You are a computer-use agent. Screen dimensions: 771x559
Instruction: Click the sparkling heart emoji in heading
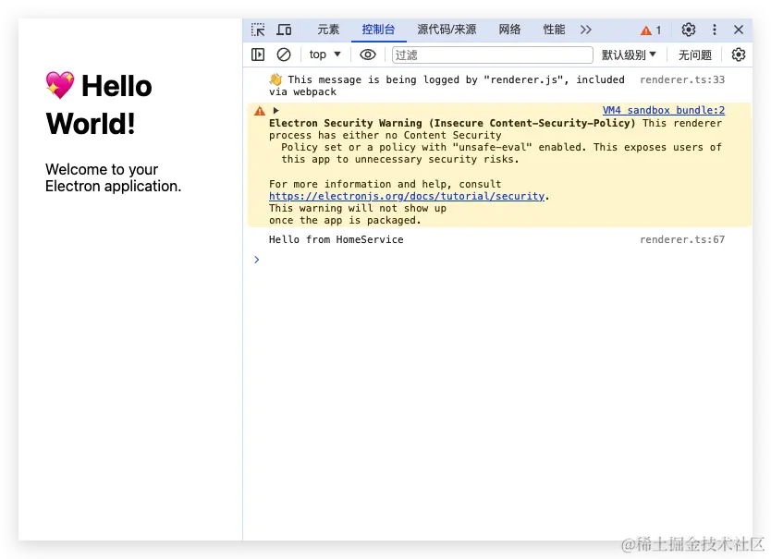pyautogui.click(x=60, y=85)
